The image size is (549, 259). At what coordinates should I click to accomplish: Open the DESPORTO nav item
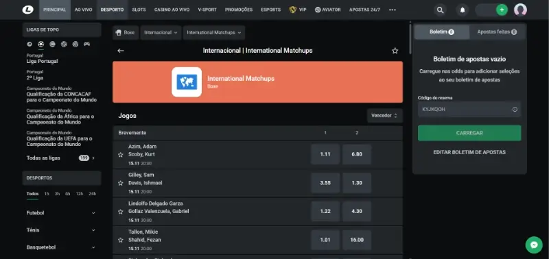[x=112, y=10]
